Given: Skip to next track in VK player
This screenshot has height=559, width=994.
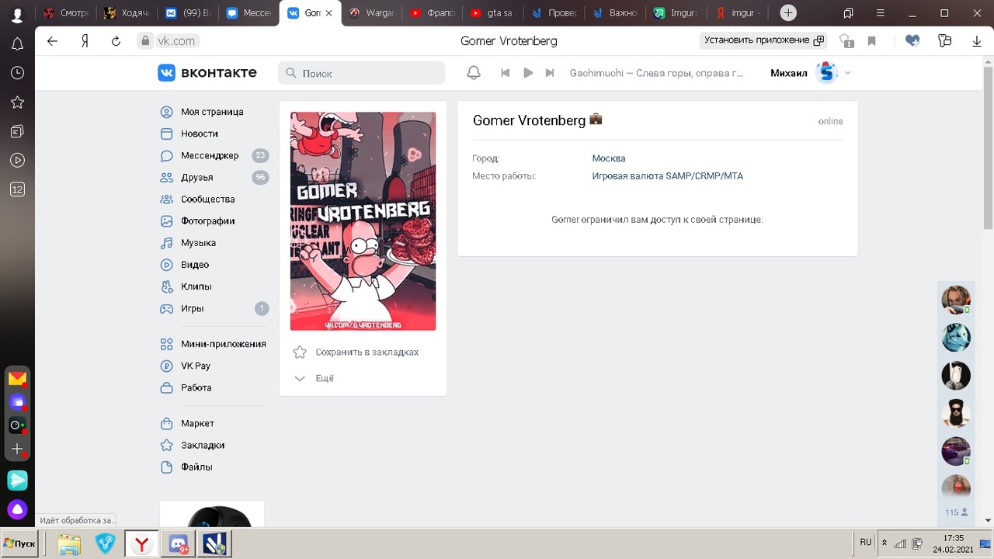Looking at the screenshot, I should click(x=550, y=73).
